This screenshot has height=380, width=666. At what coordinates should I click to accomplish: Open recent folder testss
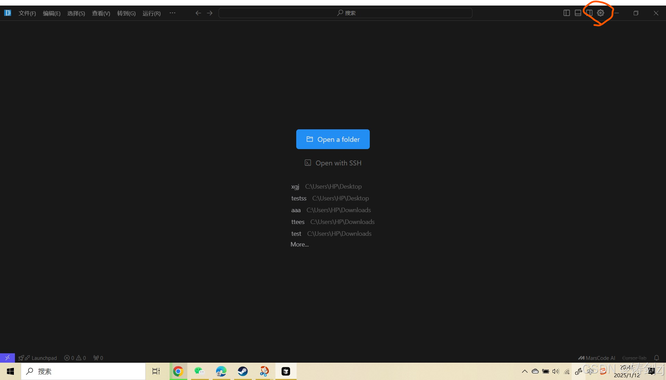[x=299, y=198]
